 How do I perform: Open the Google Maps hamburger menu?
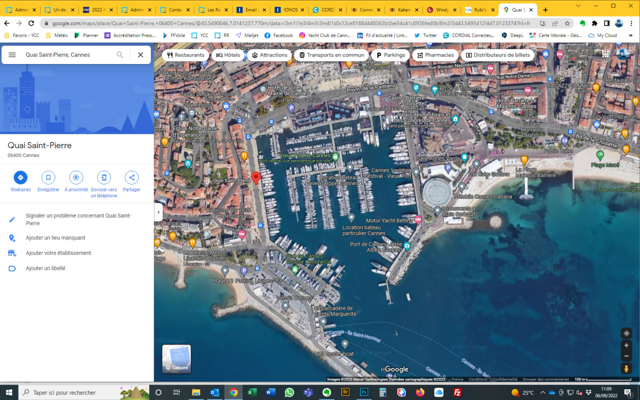12,55
